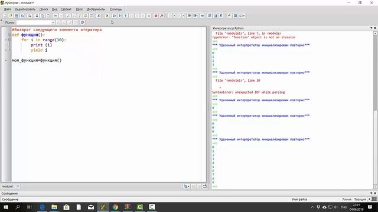
Task: Close the Сообщения panel
Action: [x=375, y=193]
